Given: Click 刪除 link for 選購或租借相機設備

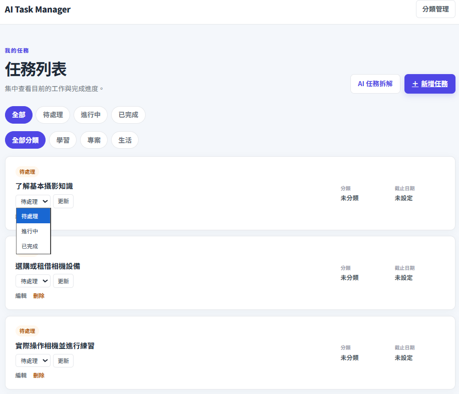Looking at the screenshot, I should pos(39,296).
